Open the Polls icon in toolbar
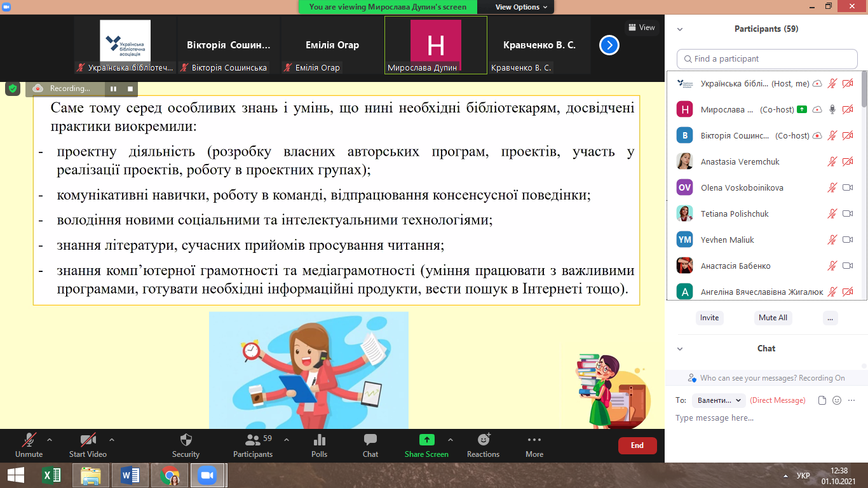The height and width of the screenshot is (488, 868). point(319,440)
